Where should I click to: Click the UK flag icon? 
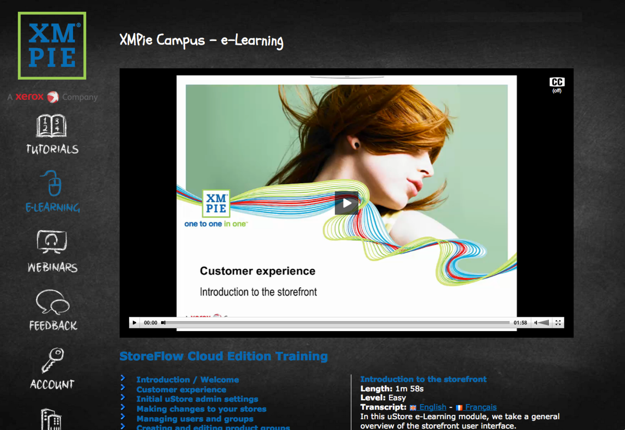pyautogui.click(x=413, y=408)
